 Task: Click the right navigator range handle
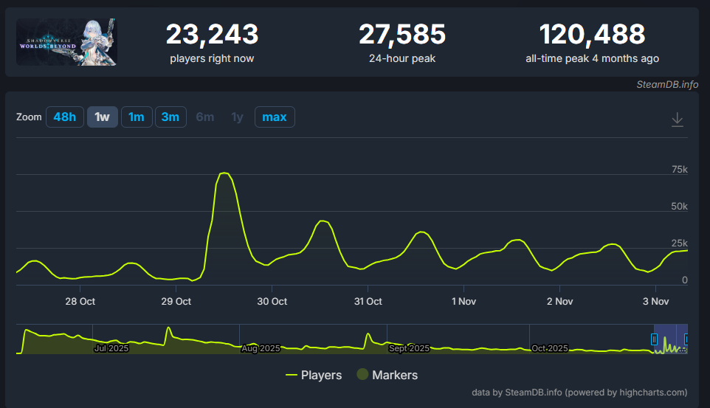pos(686,339)
